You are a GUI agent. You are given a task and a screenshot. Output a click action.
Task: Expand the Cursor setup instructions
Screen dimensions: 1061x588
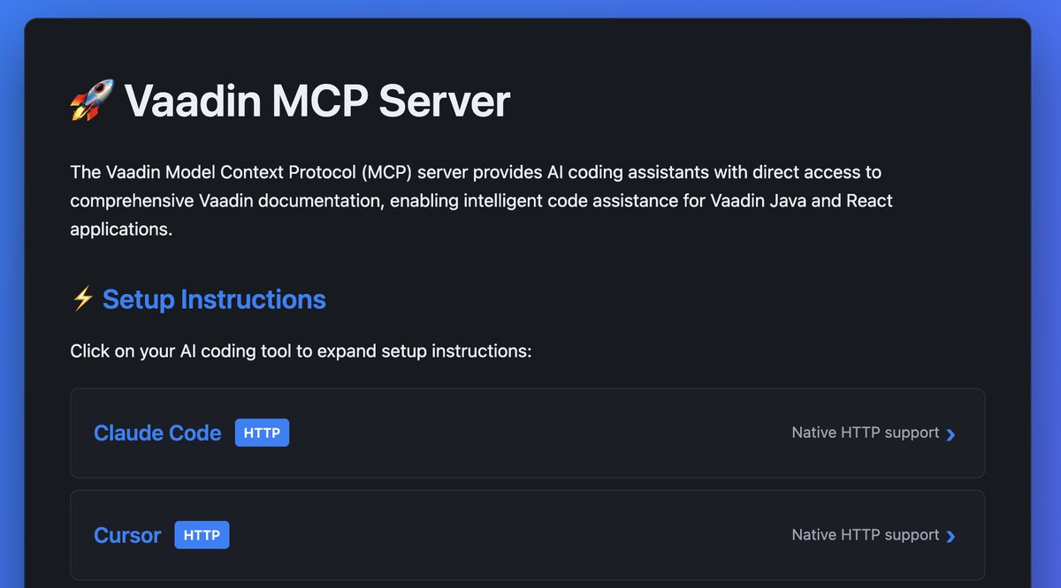(x=527, y=535)
